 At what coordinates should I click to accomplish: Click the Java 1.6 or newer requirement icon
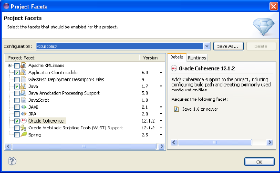click(176, 109)
